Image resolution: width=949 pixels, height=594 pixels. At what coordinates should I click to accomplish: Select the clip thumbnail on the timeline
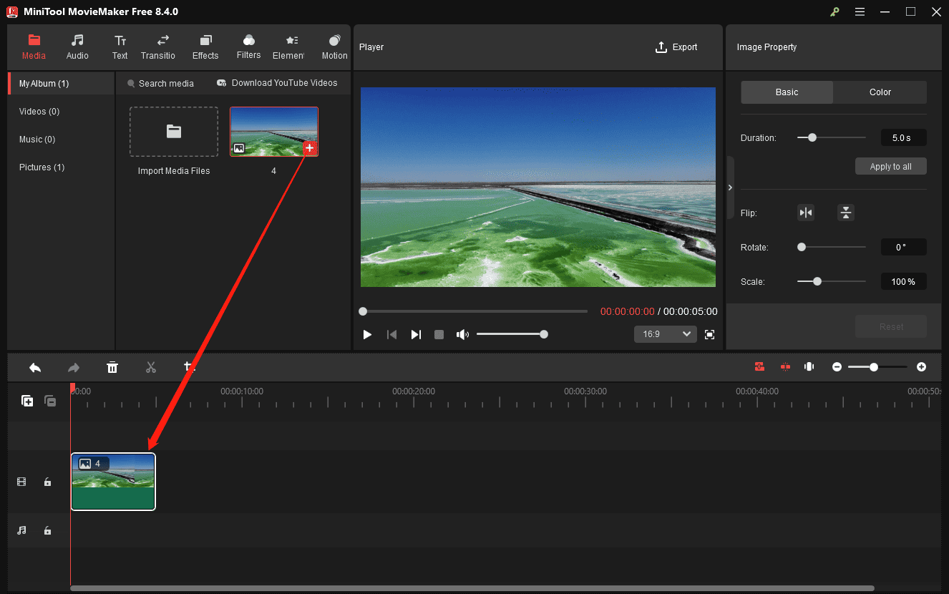pos(112,482)
